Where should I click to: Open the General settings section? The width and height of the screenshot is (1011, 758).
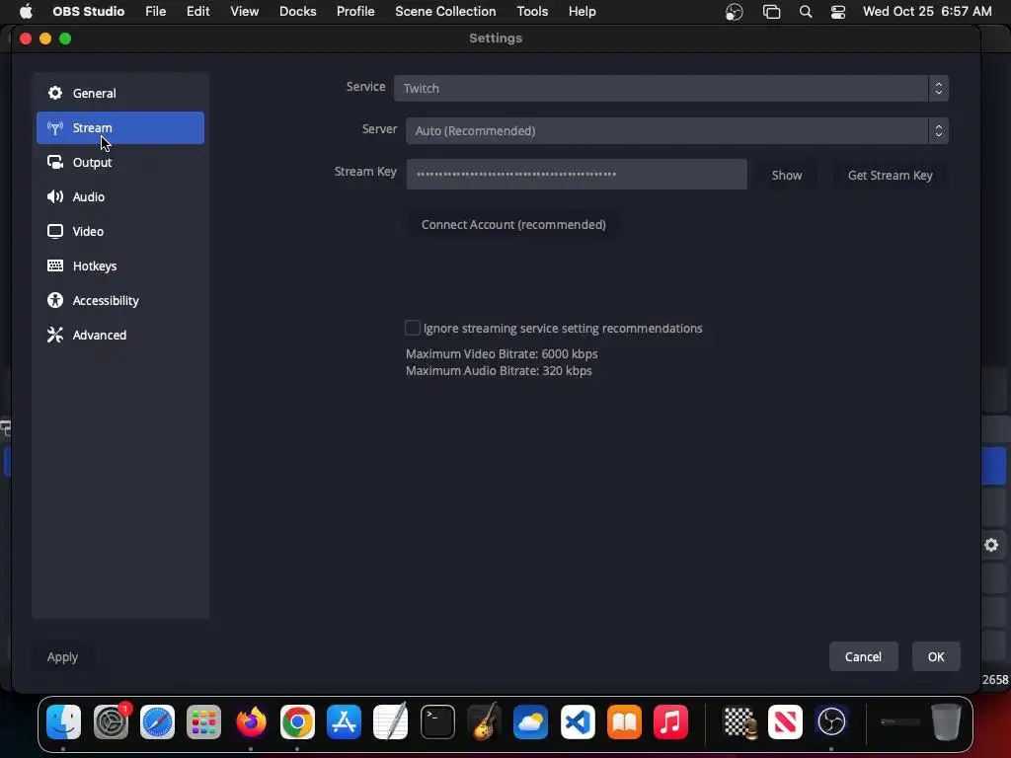tap(119, 94)
